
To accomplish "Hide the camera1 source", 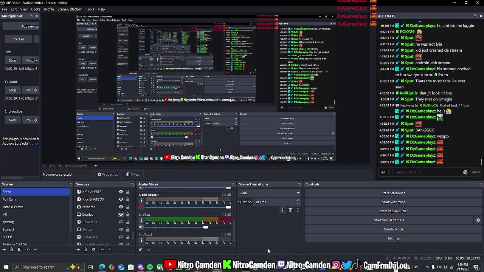I will 121,207.
